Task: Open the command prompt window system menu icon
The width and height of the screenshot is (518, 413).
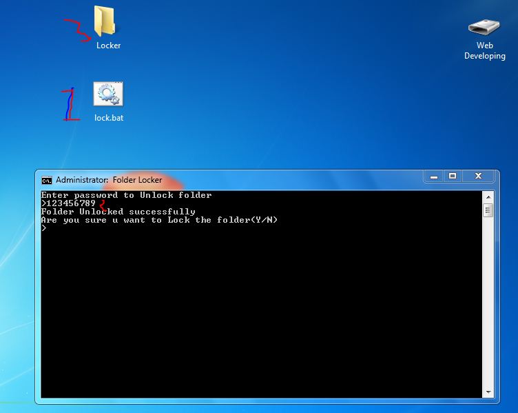Action: (x=47, y=180)
